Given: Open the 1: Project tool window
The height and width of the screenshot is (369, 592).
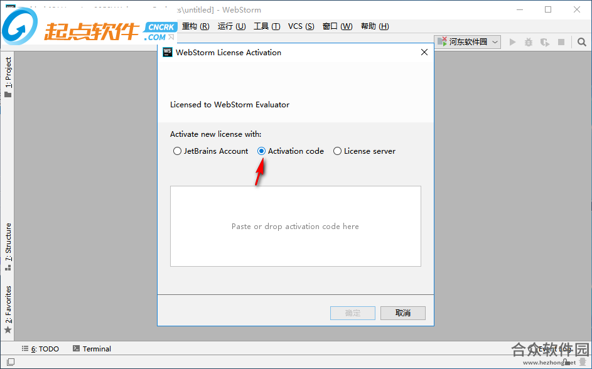Looking at the screenshot, I should [8, 77].
